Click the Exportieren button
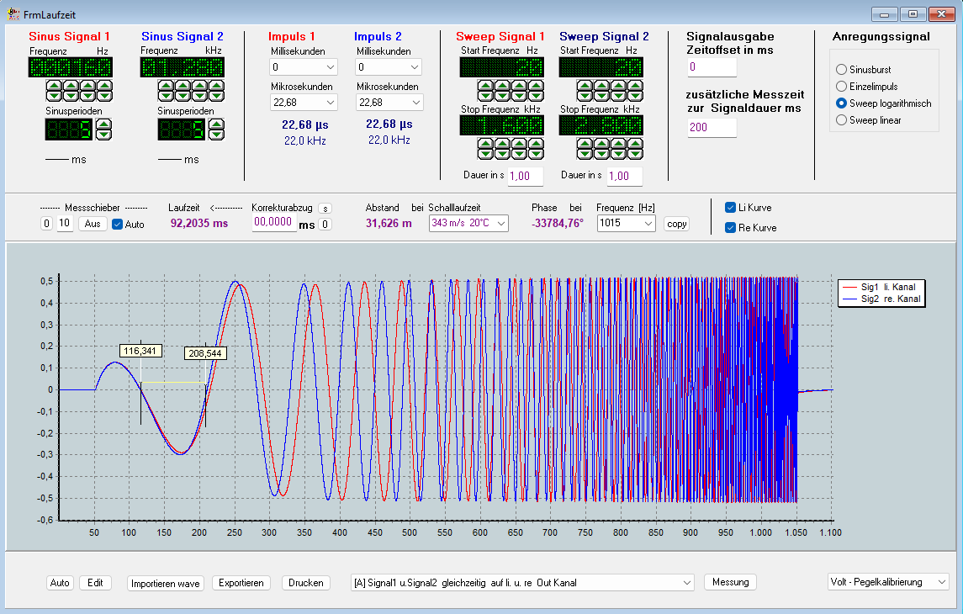Screen dimensions: 963x614 point(241,583)
